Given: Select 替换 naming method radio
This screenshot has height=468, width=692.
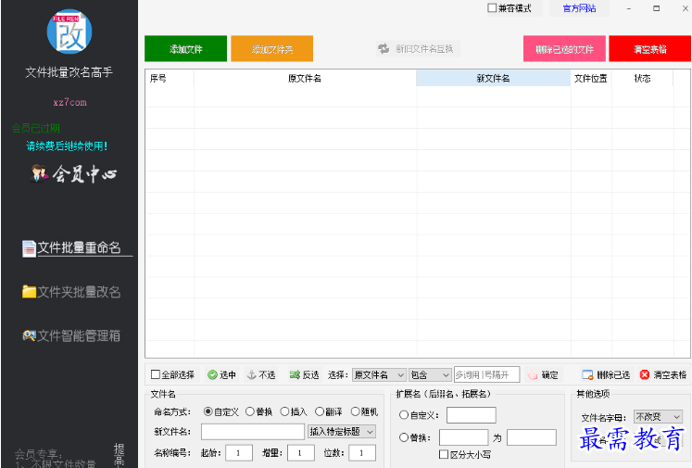Looking at the screenshot, I should tap(250, 411).
